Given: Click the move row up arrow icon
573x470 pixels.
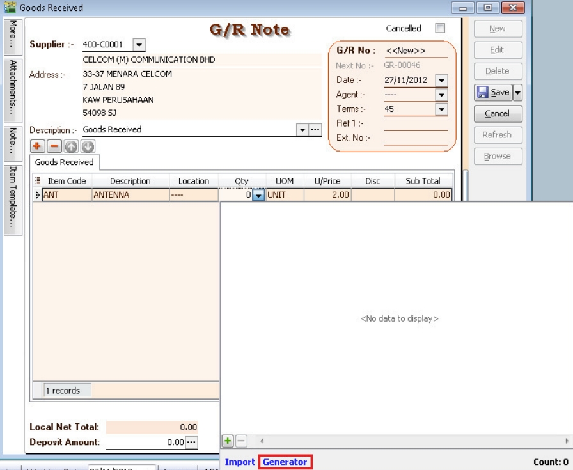Looking at the screenshot, I should 64,145.
